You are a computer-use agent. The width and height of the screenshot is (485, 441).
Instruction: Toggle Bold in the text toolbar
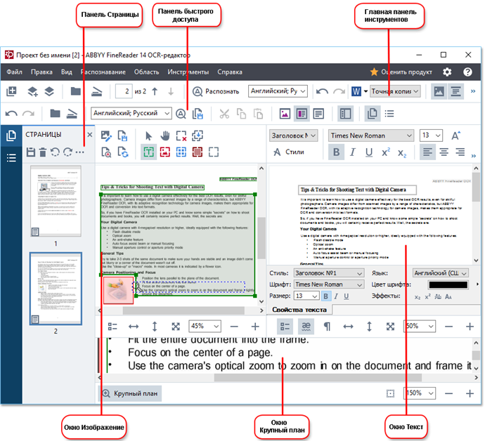pos(336,152)
